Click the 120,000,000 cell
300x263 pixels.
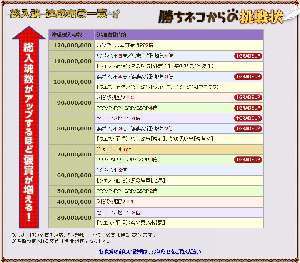72,45
